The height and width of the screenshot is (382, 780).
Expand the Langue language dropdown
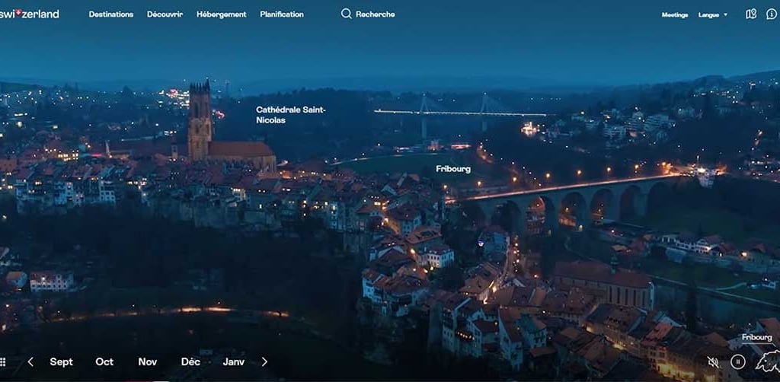pos(712,15)
